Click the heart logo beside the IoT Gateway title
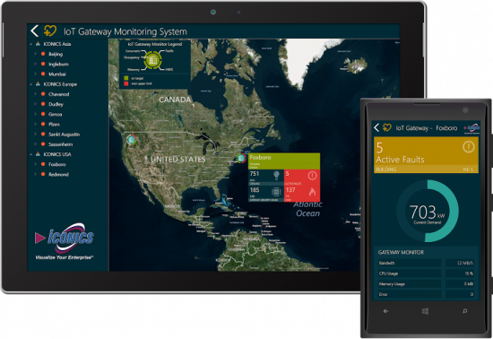This screenshot has height=339, width=493. coord(50,30)
